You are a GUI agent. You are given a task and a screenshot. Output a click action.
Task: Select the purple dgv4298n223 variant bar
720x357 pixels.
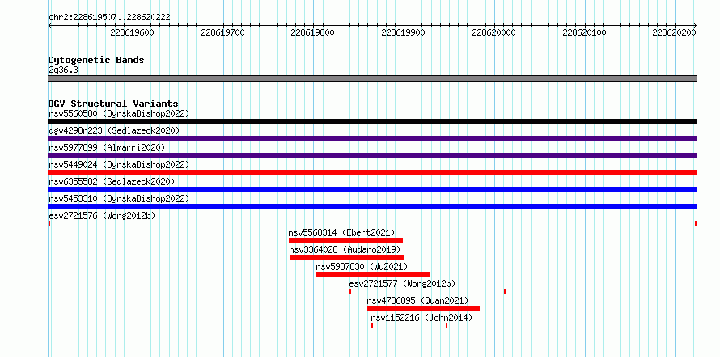click(x=372, y=138)
